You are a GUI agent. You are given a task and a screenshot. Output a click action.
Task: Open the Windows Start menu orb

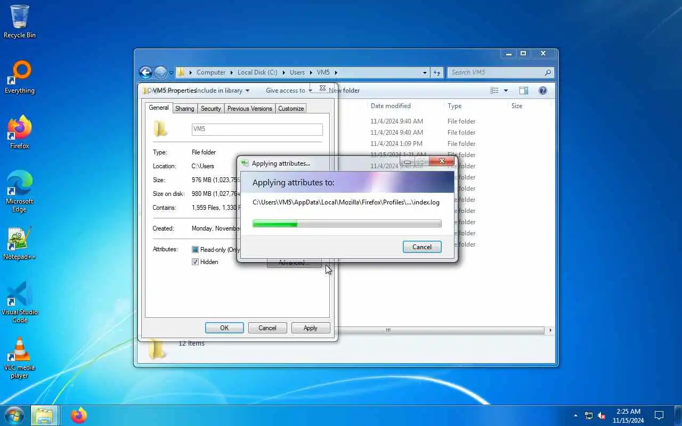pyautogui.click(x=14, y=415)
